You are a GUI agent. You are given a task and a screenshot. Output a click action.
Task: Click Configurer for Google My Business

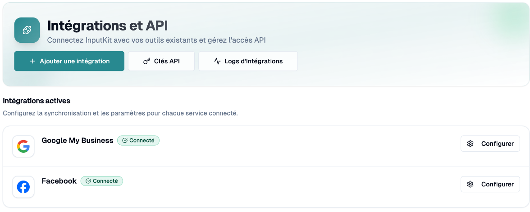pyautogui.click(x=490, y=144)
